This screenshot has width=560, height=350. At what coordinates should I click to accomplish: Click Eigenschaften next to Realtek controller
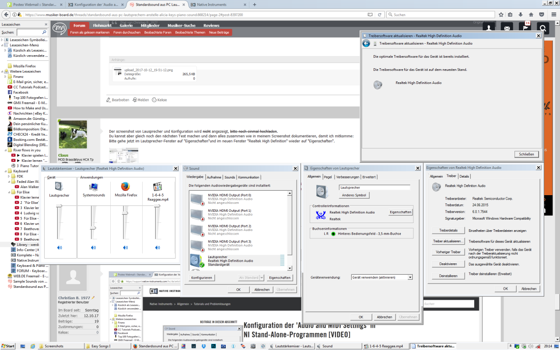point(400,212)
